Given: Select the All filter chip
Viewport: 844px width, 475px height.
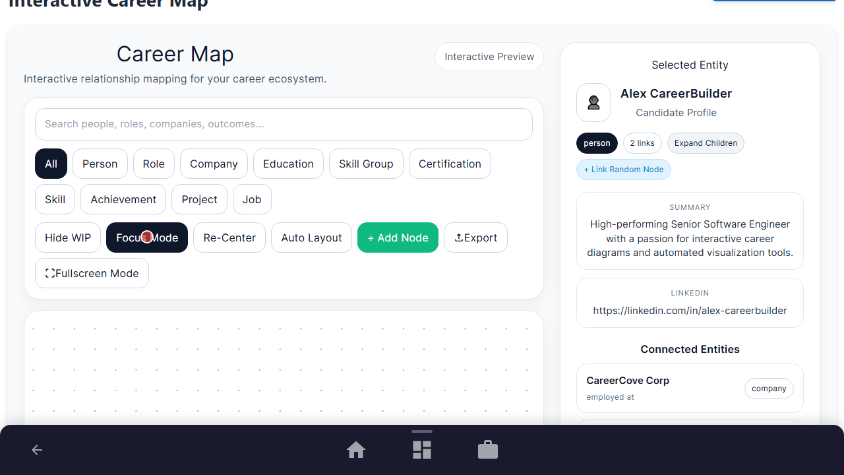Looking at the screenshot, I should tap(51, 164).
